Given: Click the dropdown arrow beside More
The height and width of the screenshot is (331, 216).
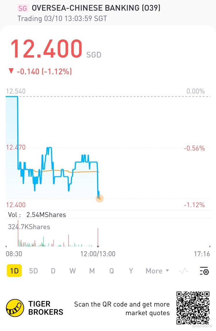Looking at the screenshot, I should (167, 271).
